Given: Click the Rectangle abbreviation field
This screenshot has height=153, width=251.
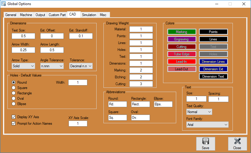Looking at the screenshot, I should (140, 104).
